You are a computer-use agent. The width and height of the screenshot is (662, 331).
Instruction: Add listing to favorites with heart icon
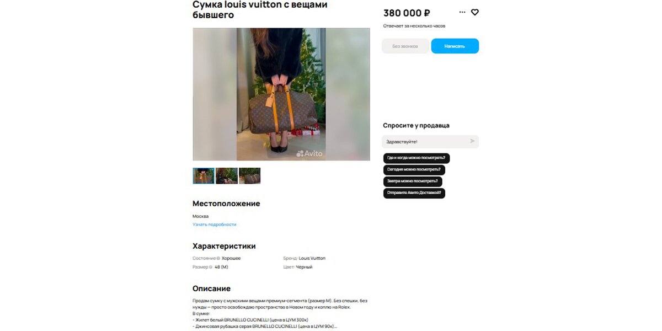pyautogui.click(x=474, y=12)
